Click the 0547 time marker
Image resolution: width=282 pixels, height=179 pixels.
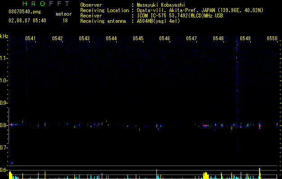coord(191,38)
